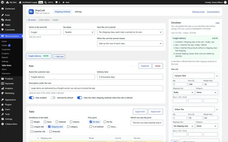Switch to the Shipping methods tab
Screen dimensions: 228x142
tap(63, 12)
